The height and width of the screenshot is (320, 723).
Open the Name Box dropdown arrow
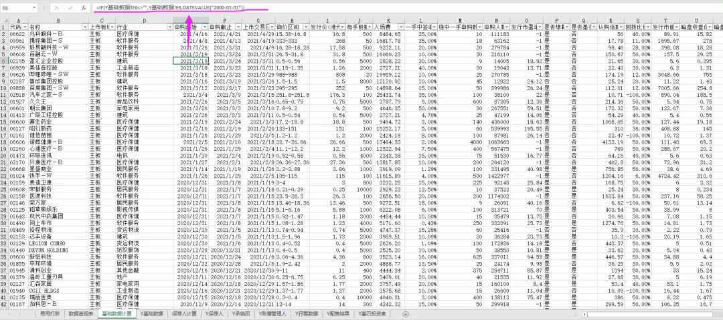coord(35,8)
